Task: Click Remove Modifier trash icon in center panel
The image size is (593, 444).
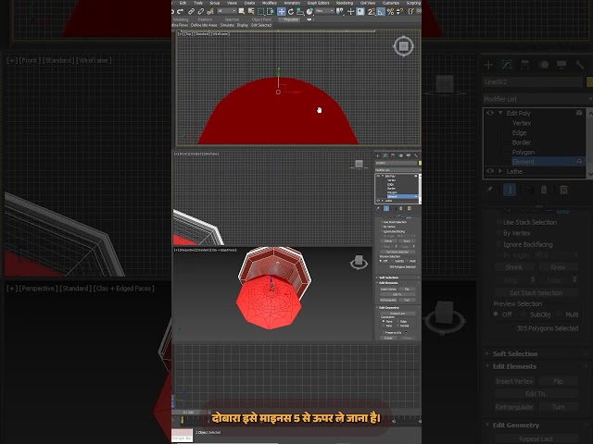Action: pyautogui.click(x=401, y=208)
